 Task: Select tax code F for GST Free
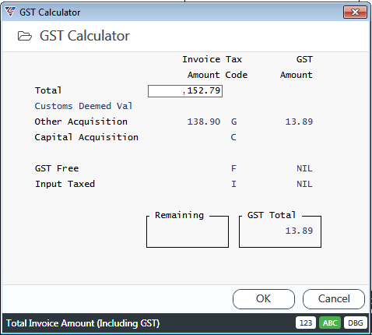[233, 168]
